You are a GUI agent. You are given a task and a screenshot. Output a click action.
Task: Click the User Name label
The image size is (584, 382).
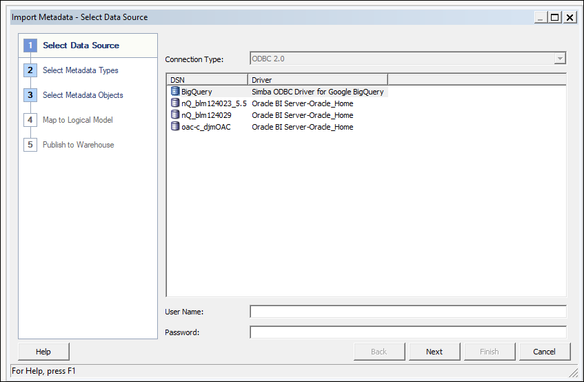point(184,312)
